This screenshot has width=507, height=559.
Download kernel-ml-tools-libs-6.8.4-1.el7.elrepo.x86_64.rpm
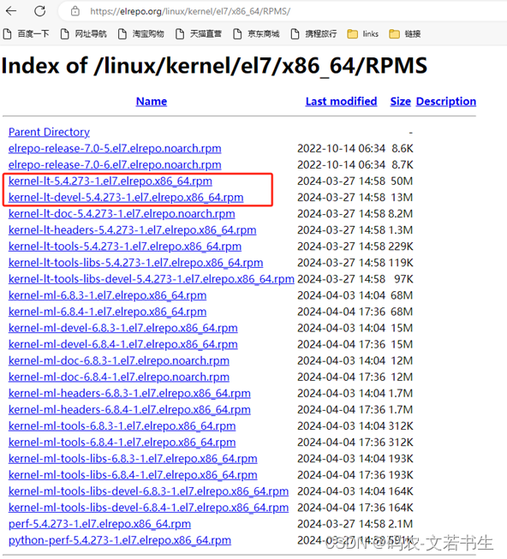click(x=133, y=475)
